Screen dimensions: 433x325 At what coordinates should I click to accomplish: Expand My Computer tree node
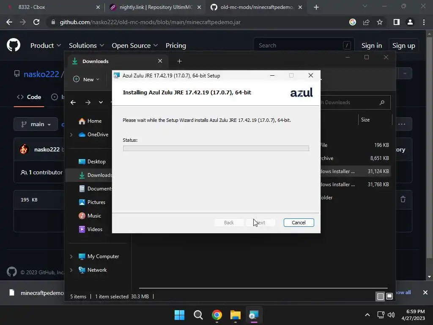(x=71, y=256)
